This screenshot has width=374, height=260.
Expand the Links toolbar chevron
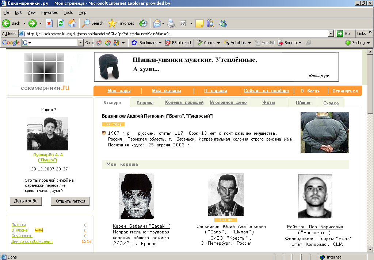[370, 32]
